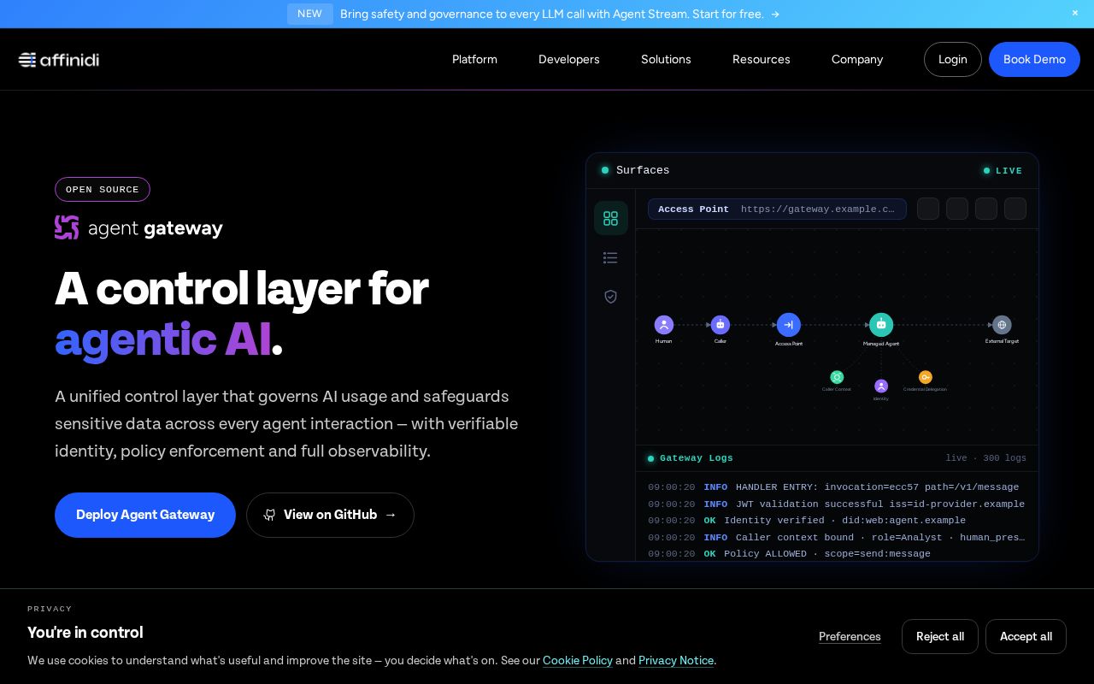Image resolution: width=1094 pixels, height=684 pixels.
Task: Click the External Target globe node
Action: click(x=1002, y=325)
